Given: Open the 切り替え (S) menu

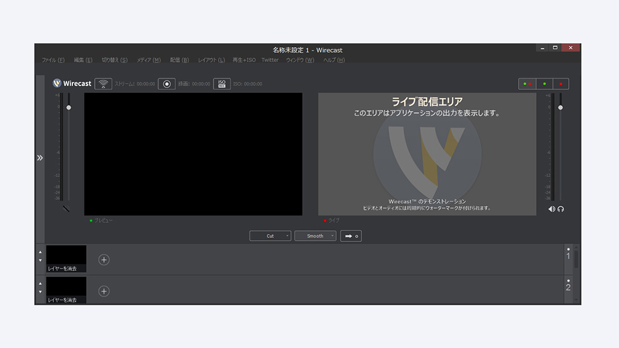Looking at the screenshot, I should click(115, 60).
